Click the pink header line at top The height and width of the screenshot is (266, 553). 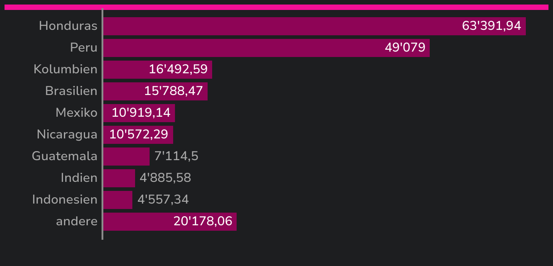click(x=276, y=7)
